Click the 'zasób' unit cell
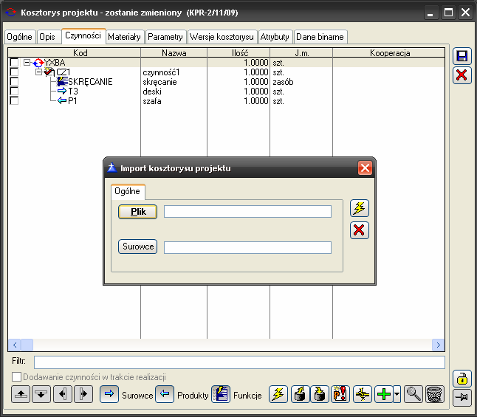This screenshot has width=477, height=417. [283, 82]
